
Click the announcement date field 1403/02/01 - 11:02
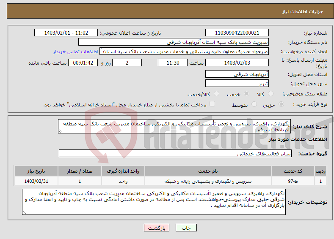click(x=66, y=33)
